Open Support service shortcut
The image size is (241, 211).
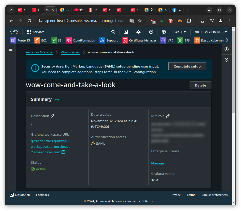coord(109,40)
